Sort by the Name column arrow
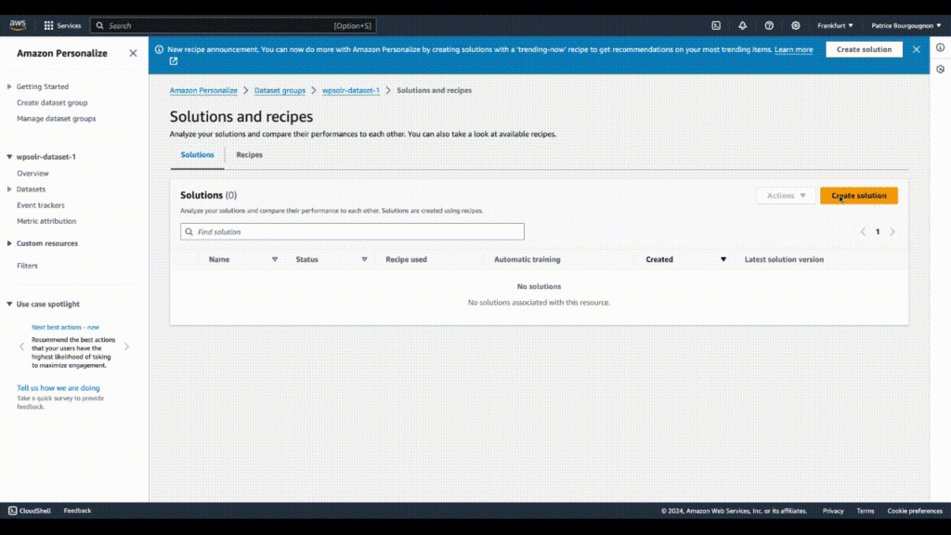The width and height of the screenshot is (951, 535). pyautogui.click(x=275, y=260)
